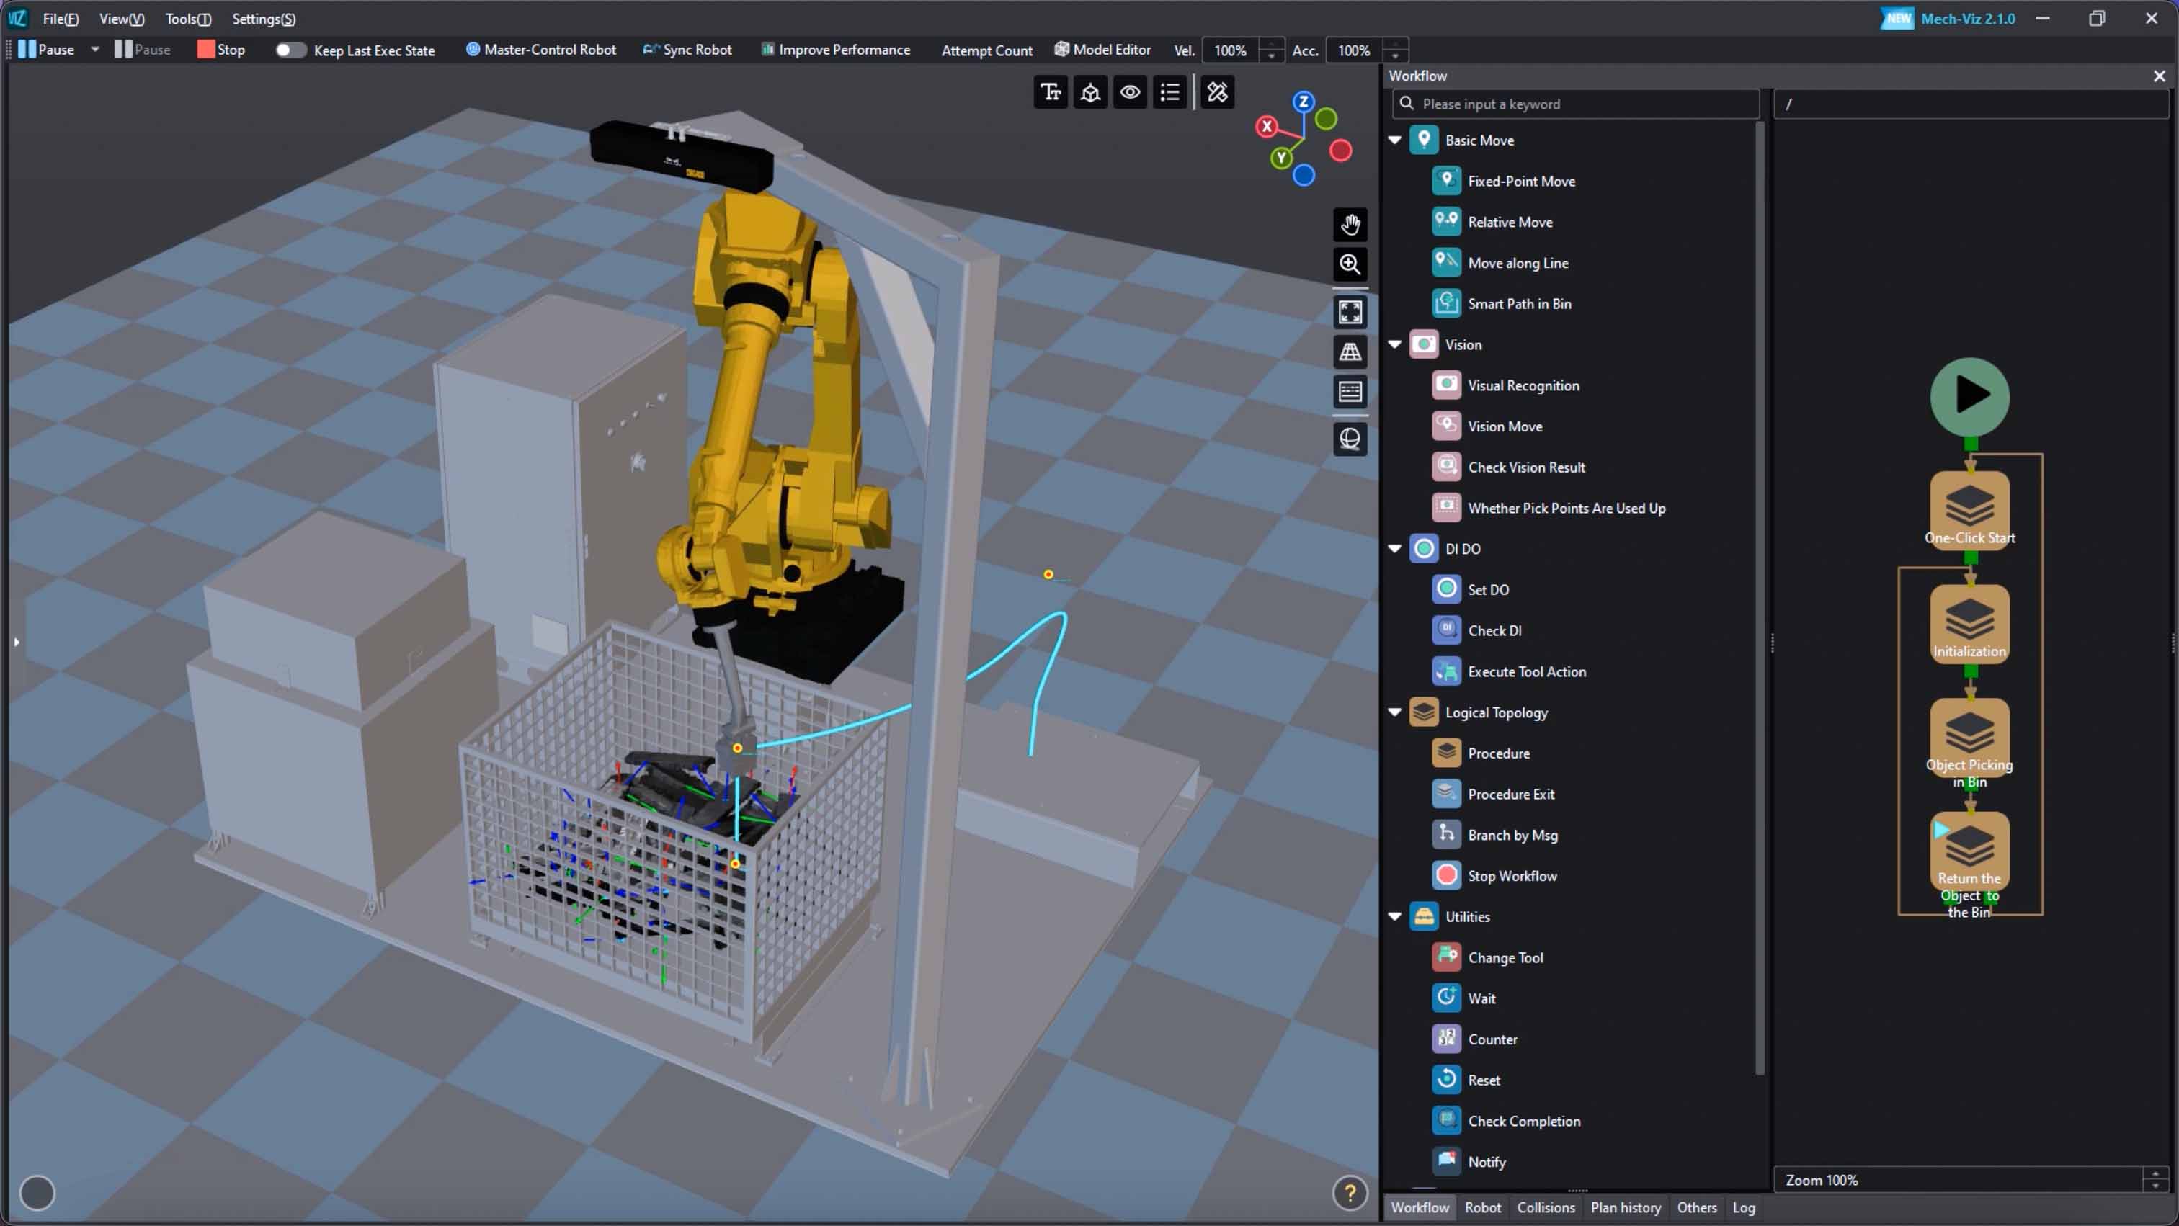The image size is (2179, 1226).
Task: Expand the Pause button dropdown arrow
Action: pyautogui.click(x=94, y=50)
